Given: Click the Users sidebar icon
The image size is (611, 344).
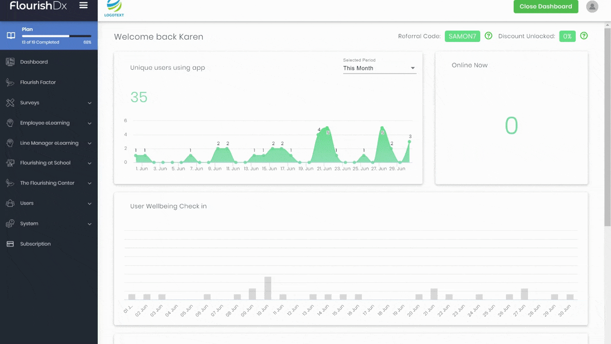Looking at the screenshot, I should tap(10, 203).
